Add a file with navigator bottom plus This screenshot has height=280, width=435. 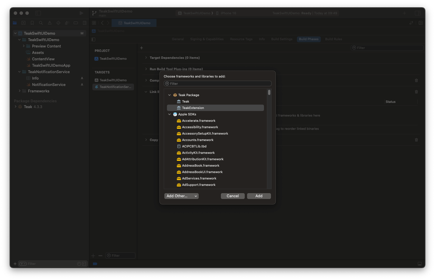click(x=15, y=264)
